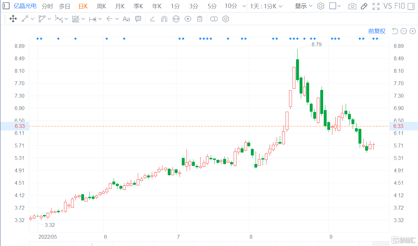Zoom in chart with plus icon

click(x=413, y=31)
